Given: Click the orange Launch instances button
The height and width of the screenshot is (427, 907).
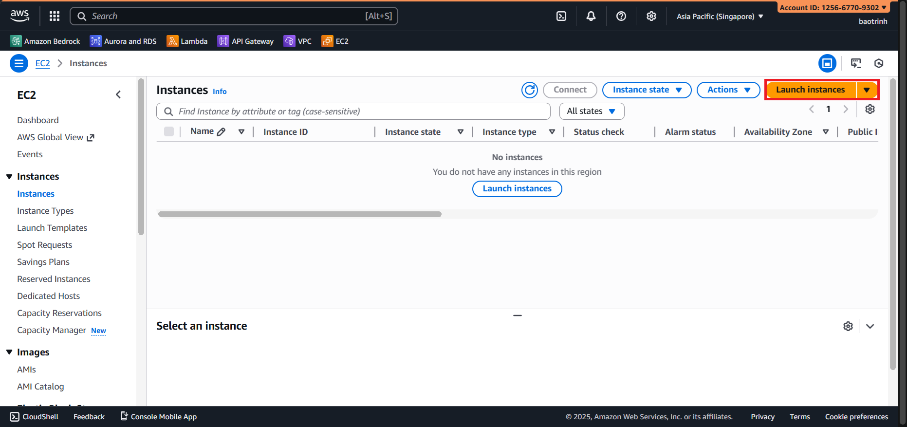Looking at the screenshot, I should (x=810, y=90).
